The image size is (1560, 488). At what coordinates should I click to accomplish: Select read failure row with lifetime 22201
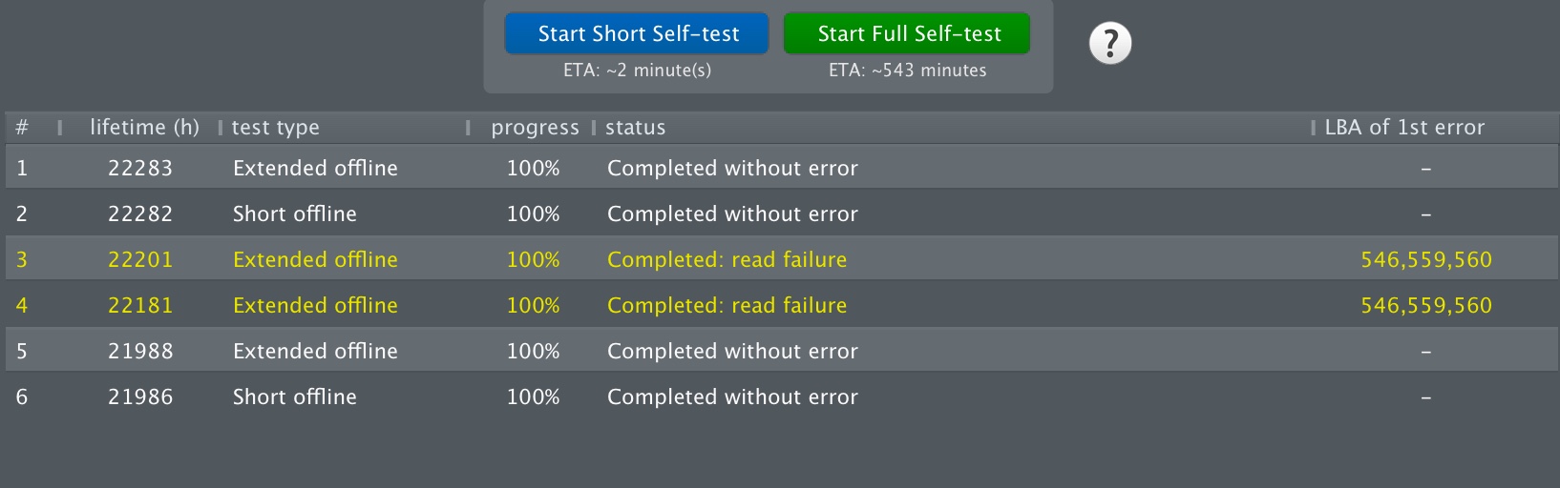tap(781, 259)
